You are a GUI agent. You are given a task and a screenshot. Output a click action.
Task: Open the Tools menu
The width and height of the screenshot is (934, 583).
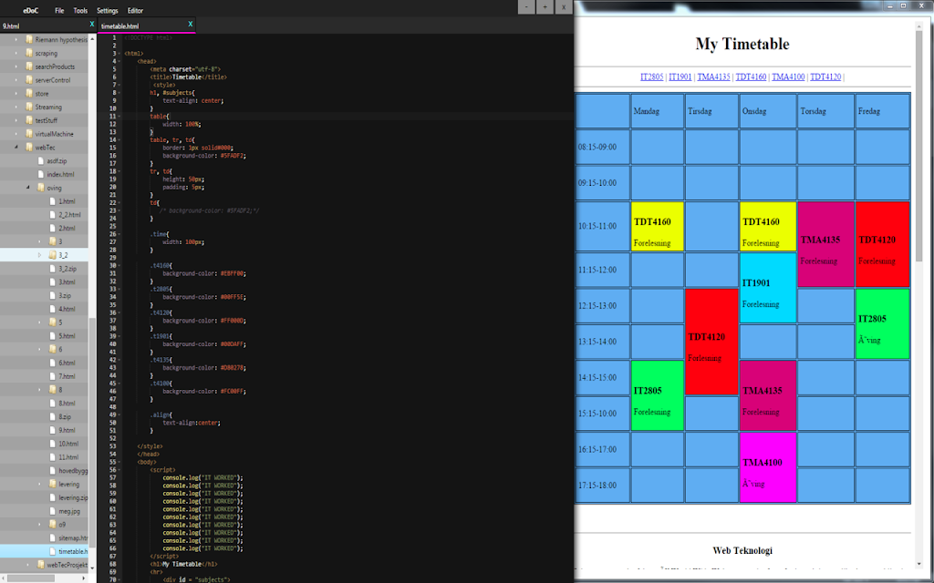tap(80, 11)
